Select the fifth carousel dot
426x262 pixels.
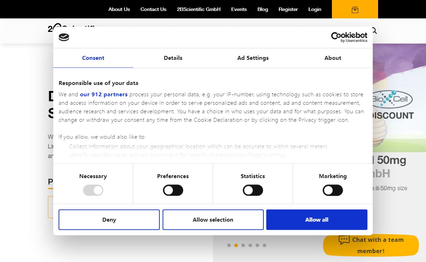(257, 245)
